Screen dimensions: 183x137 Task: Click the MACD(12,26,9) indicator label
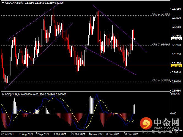[x=10, y=95]
